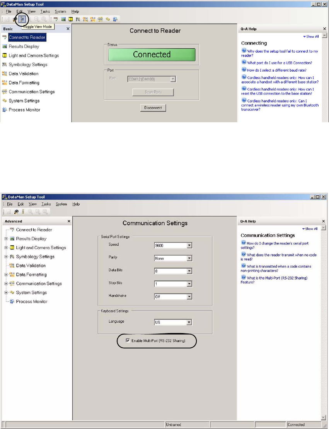Open 'Why does the setup tool fail to connect' link
329x429 pixels.
point(280,53)
